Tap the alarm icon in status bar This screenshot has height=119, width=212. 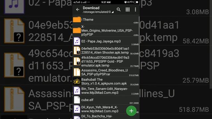tap(126, 2)
